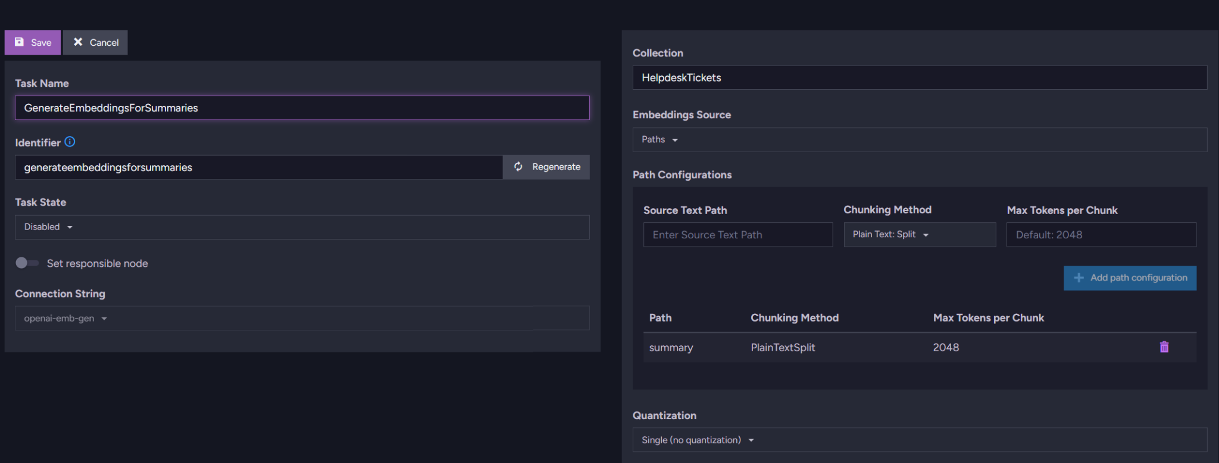Viewport: 1219px width, 463px height.
Task: Focus the Identifier input field
Action: (259, 167)
